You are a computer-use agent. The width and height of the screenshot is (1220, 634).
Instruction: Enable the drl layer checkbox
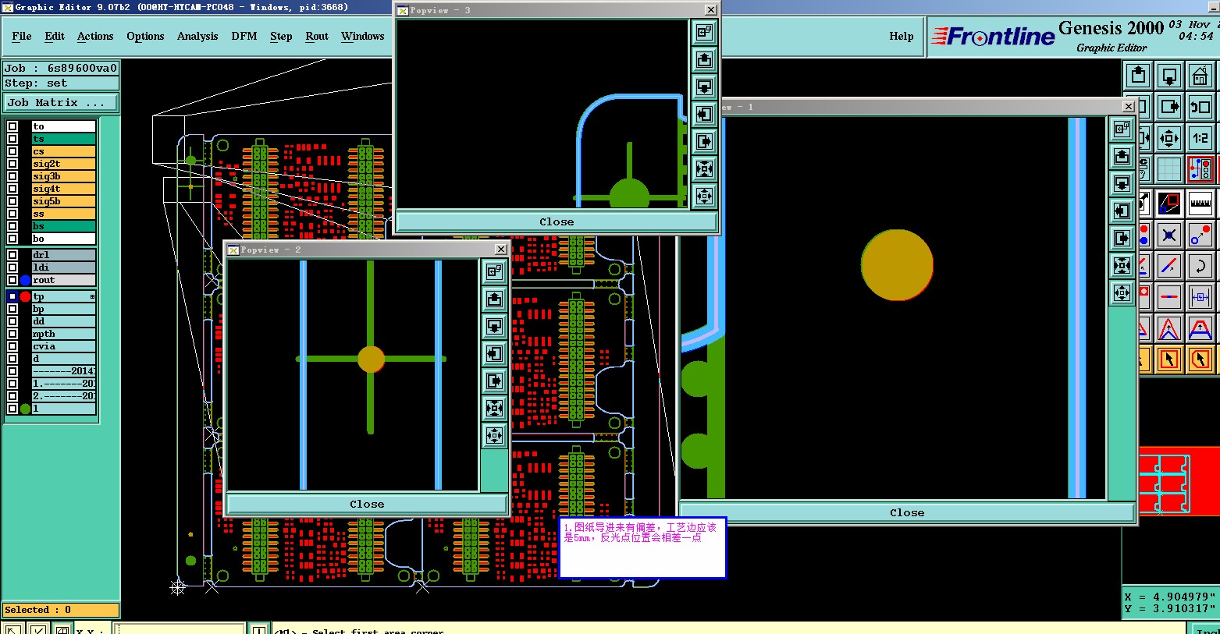pyautogui.click(x=12, y=255)
